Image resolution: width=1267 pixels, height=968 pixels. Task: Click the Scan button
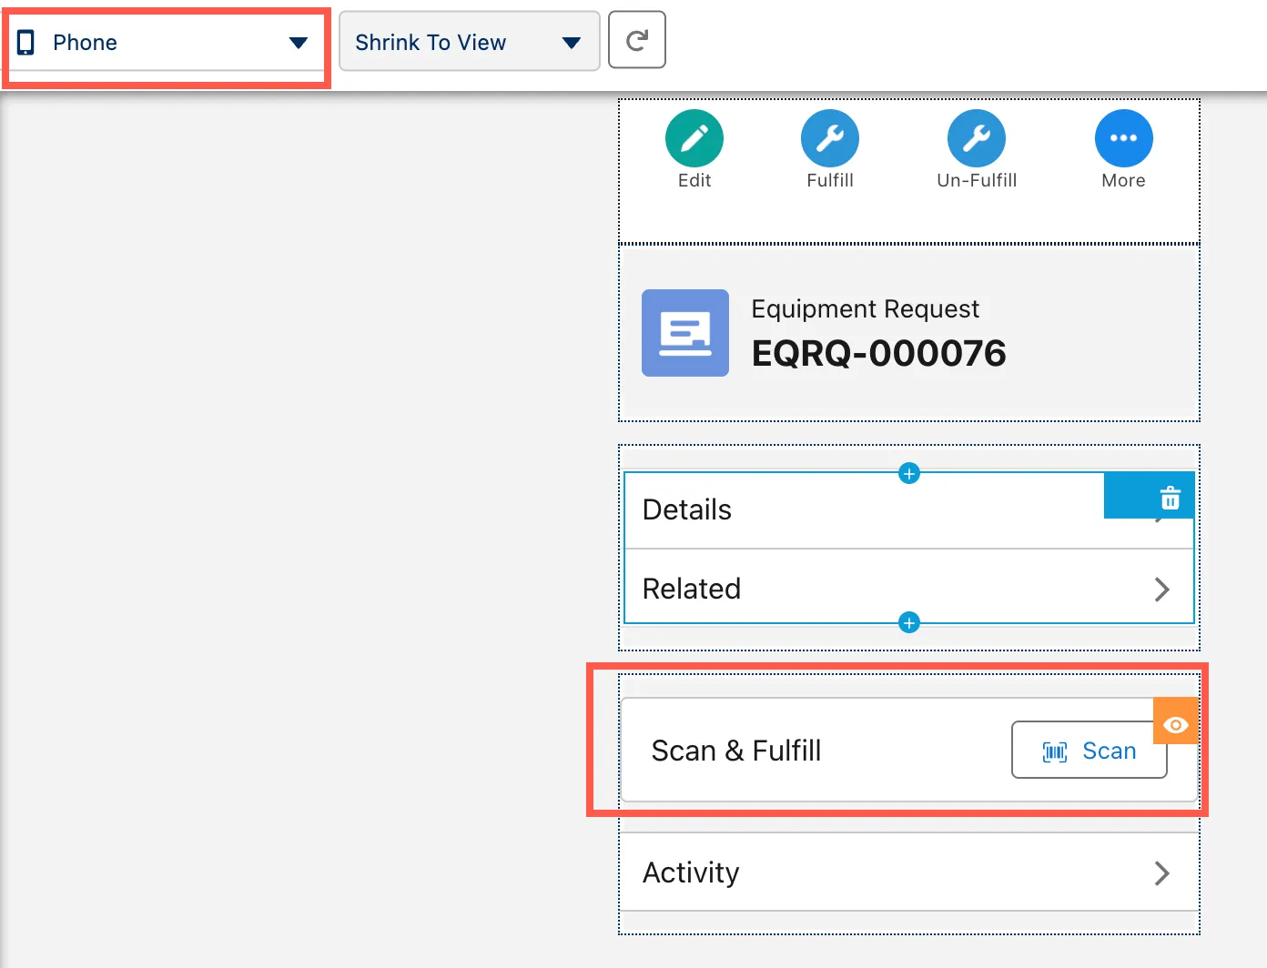tap(1089, 751)
